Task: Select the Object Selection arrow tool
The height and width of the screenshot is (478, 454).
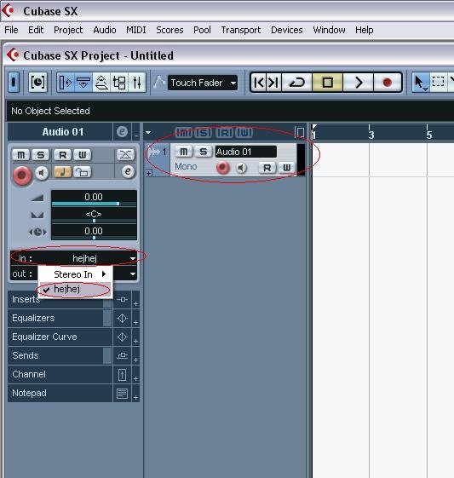Action: pyautogui.click(x=420, y=83)
